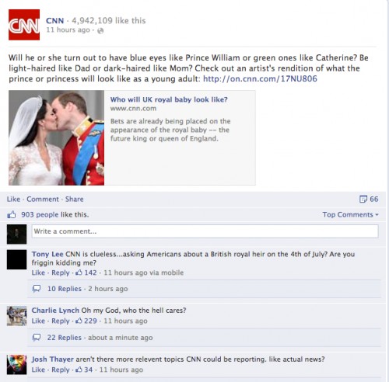Image resolution: width=389 pixels, height=382 pixels.
Task: Share the CNN post
Action: 75,199
